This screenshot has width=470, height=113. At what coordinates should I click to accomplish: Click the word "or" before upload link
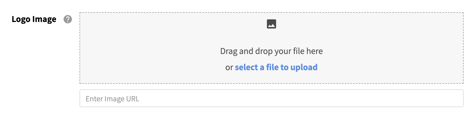click(x=229, y=67)
